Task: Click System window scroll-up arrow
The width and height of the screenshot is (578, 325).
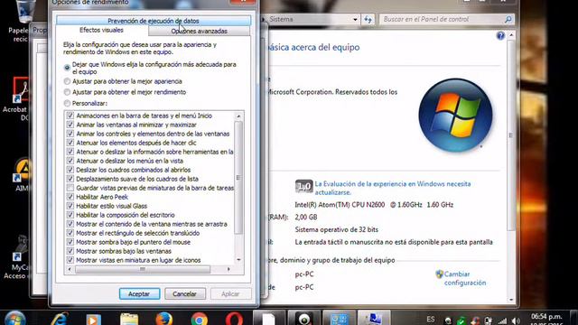Action: coord(511,35)
